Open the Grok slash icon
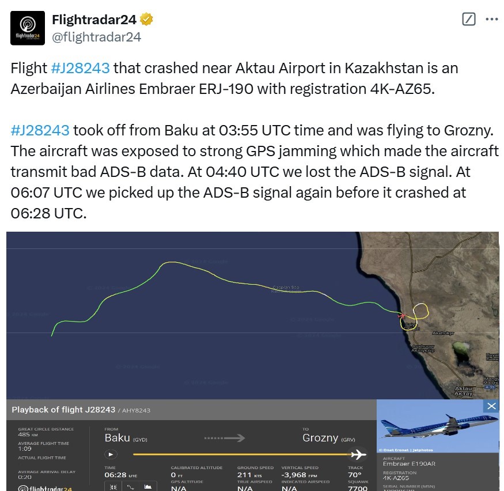This screenshot has width=504, height=491. click(469, 20)
